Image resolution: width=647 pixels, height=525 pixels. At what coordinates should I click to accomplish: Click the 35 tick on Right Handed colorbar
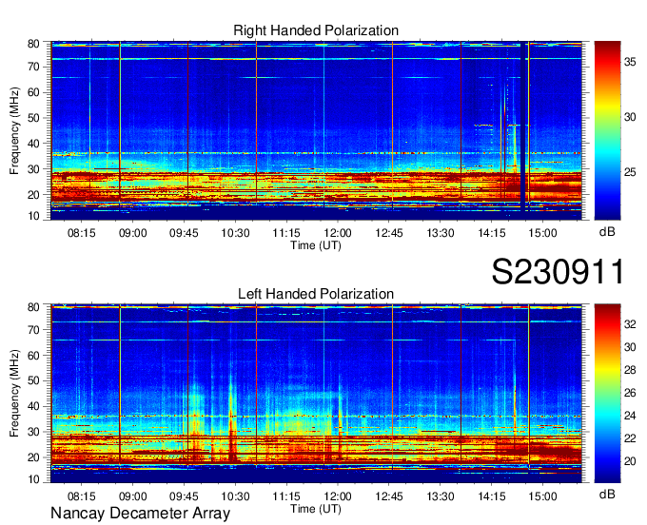click(x=630, y=62)
